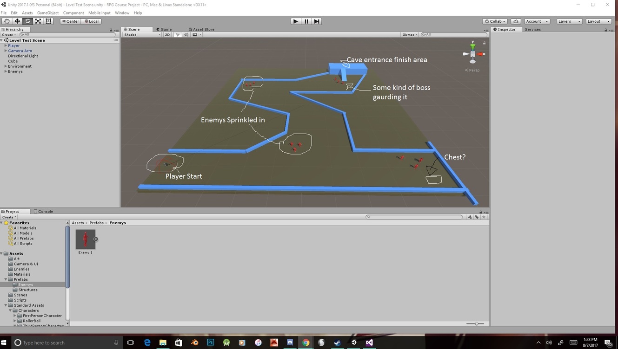Toggle 2D view mode
Image resolution: width=618 pixels, height=349 pixels.
click(x=167, y=35)
